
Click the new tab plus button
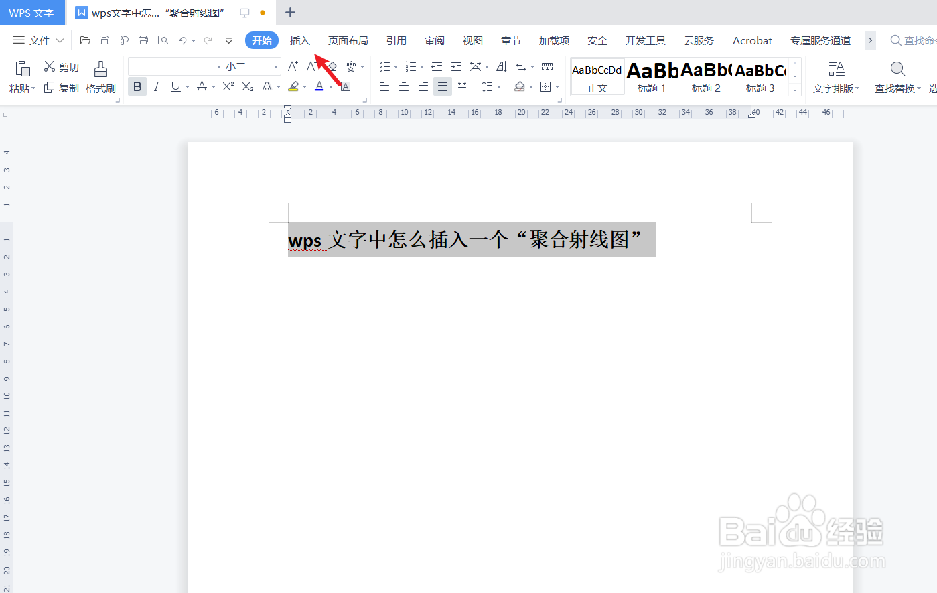click(290, 13)
